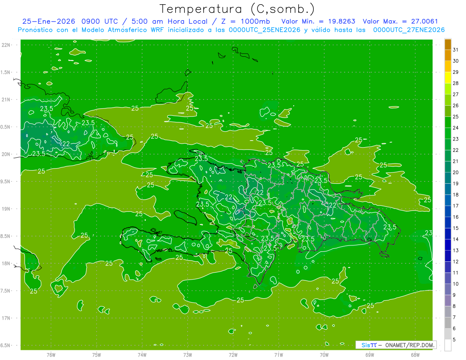Click the '76W' longitude axis label

click(x=51, y=355)
